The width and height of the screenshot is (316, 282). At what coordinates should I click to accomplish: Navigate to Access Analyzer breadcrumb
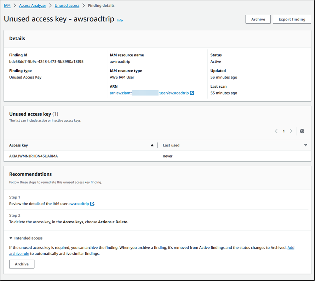pos(33,5)
